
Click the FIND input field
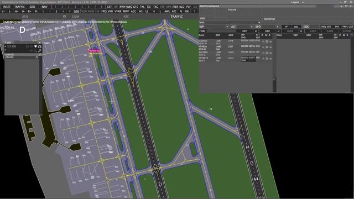[221, 31]
